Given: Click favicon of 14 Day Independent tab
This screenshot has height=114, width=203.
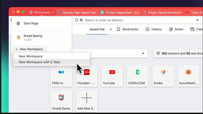Looking at the screenshot, I should click(x=102, y=12).
